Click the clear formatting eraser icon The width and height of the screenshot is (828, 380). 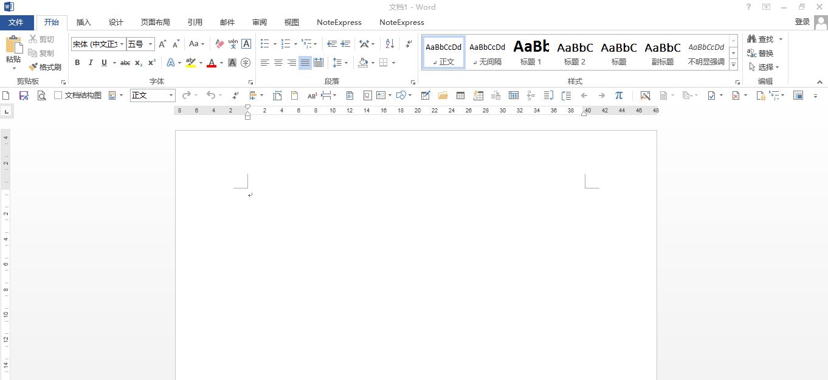[219, 44]
